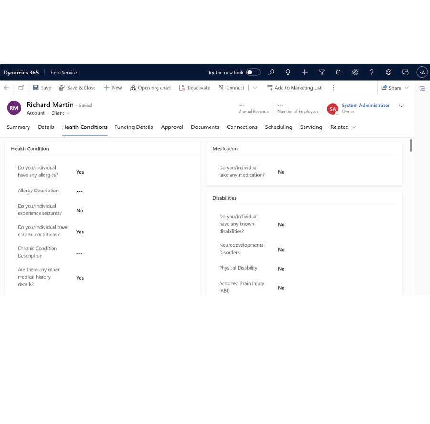This screenshot has width=430, height=424.
Task: Click the Add to Marketing List icon
Action: (x=270, y=88)
